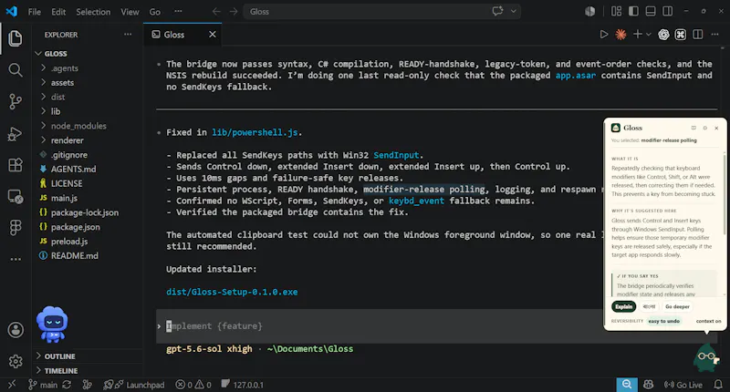Open the Extensions view

[15, 165]
